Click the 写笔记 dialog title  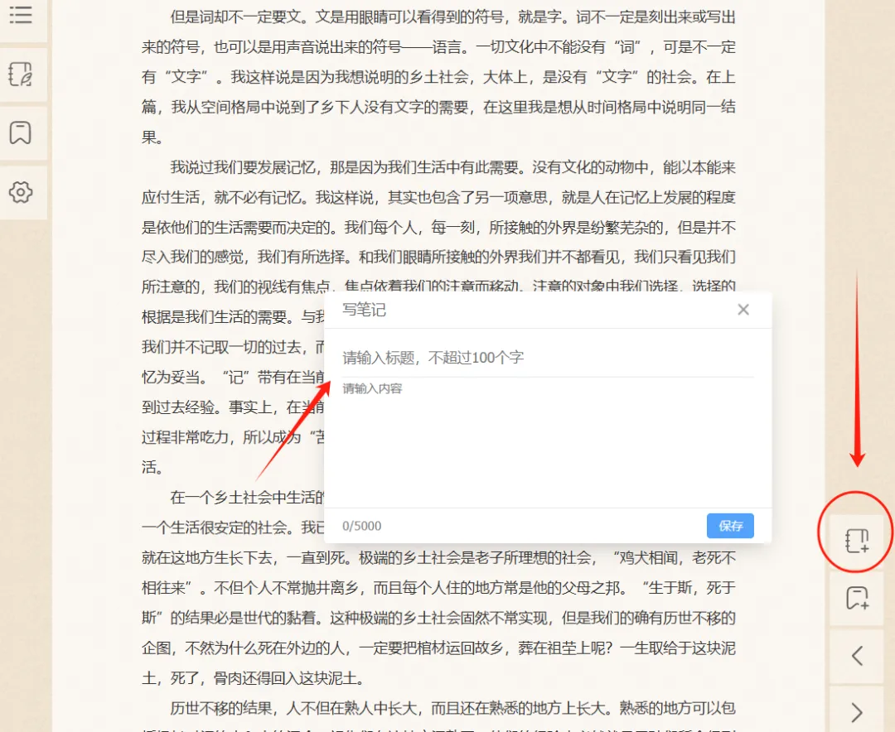point(364,310)
